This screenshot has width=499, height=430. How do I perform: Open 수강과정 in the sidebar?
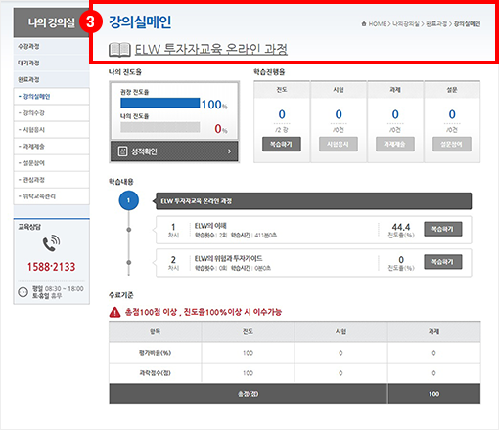pos(52,46)
